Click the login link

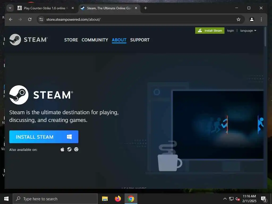tap(230, 31)
